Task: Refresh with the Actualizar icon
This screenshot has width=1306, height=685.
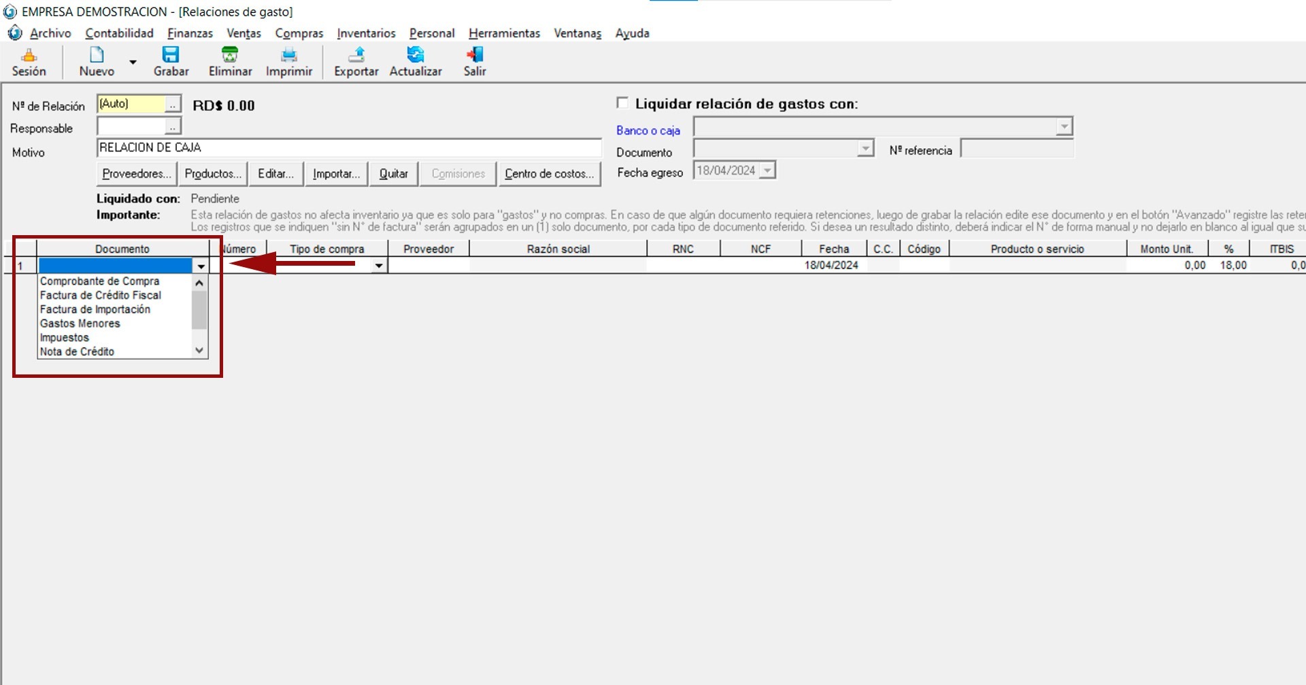Action: click(x=415, y=55)
